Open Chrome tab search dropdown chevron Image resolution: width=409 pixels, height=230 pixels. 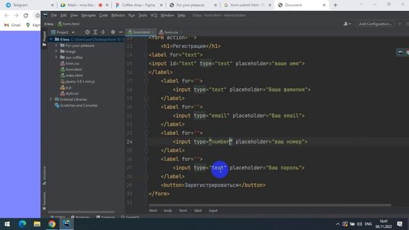point(361,4)
